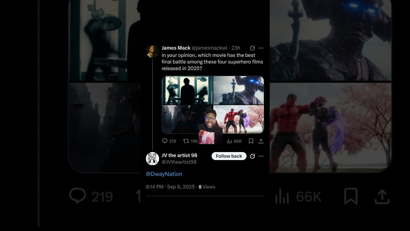Open the @jamesmackwl handle
The width and height of the screenshot is (410, 231).
coord(209,48)
